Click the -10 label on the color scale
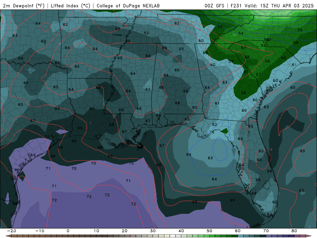Screen dimensions: 317x238 pos(40,231)
